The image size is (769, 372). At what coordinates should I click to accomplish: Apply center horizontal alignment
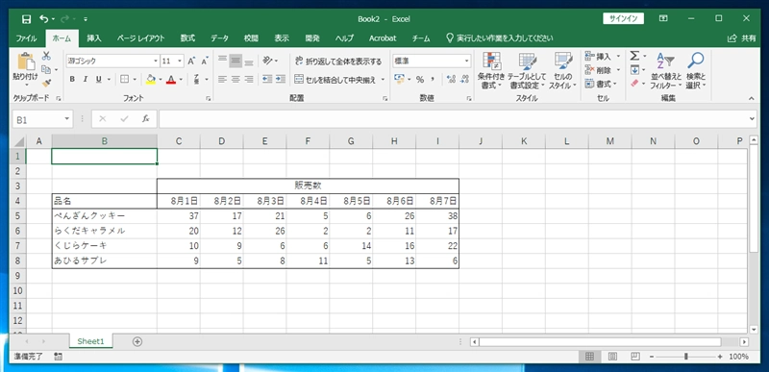236,79
